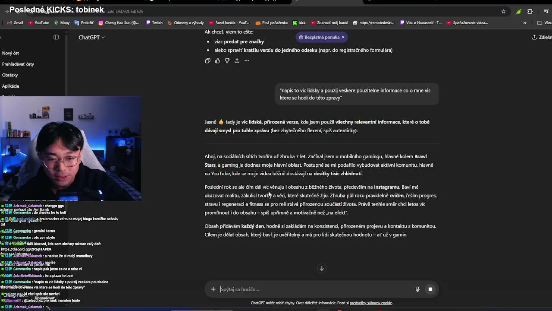Click bold text 'desítky tisíc zhlédnutí'
The height and width of the screenshot is (311, 552).
(x=338, y=174)
